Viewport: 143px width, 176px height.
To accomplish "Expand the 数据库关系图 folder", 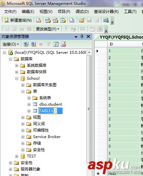I will click(23, 85).
